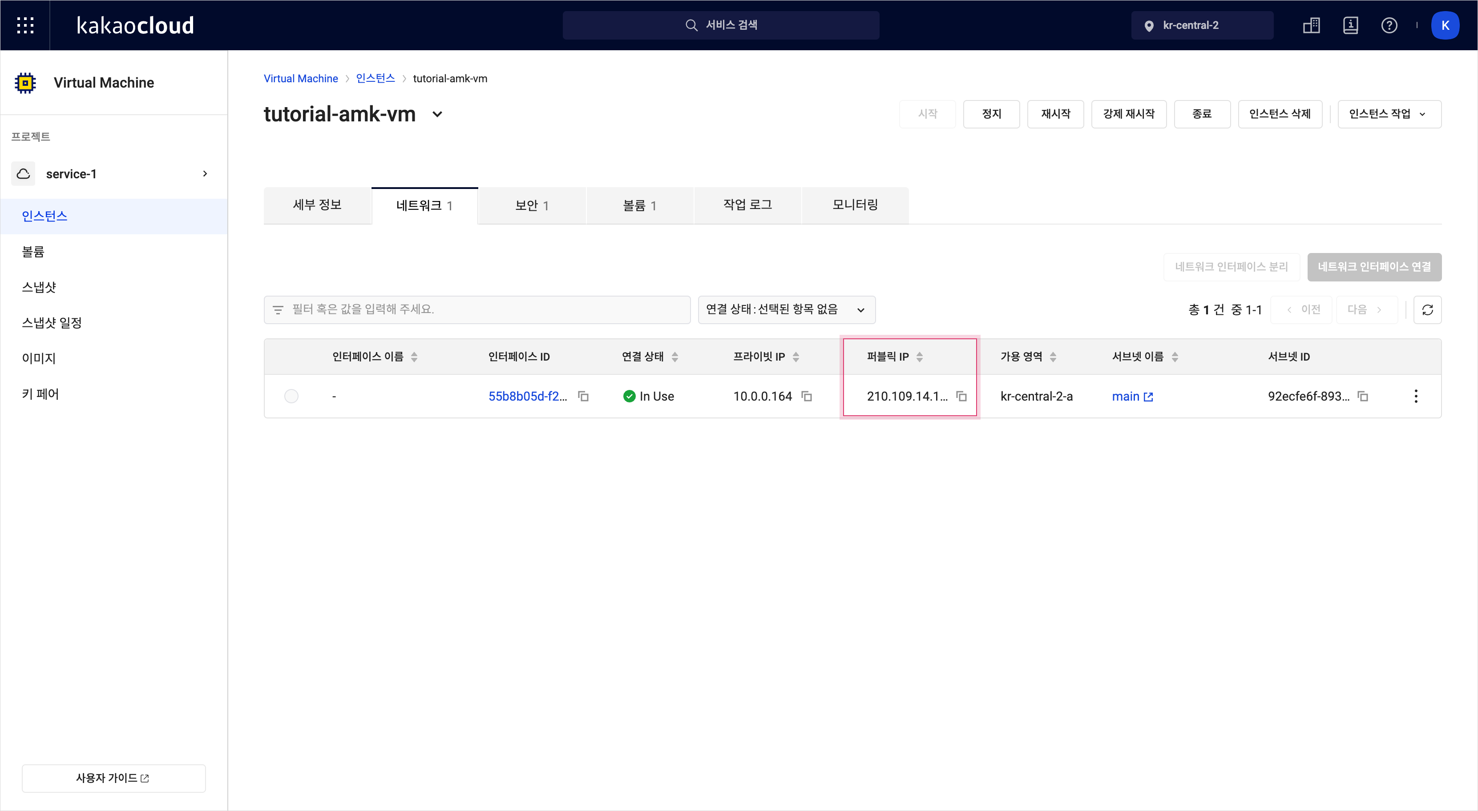Click the organization building icon in header
Screen dimensions: 1478x811
[1312, 25]
